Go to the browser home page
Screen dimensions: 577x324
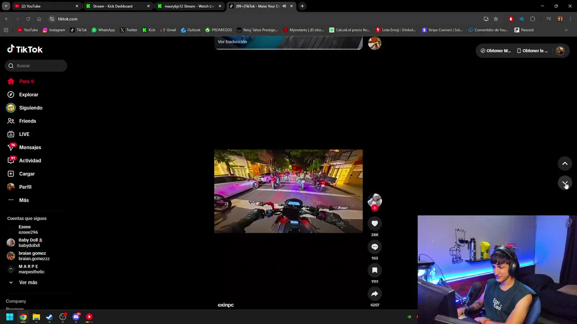[x=39, y=19]
